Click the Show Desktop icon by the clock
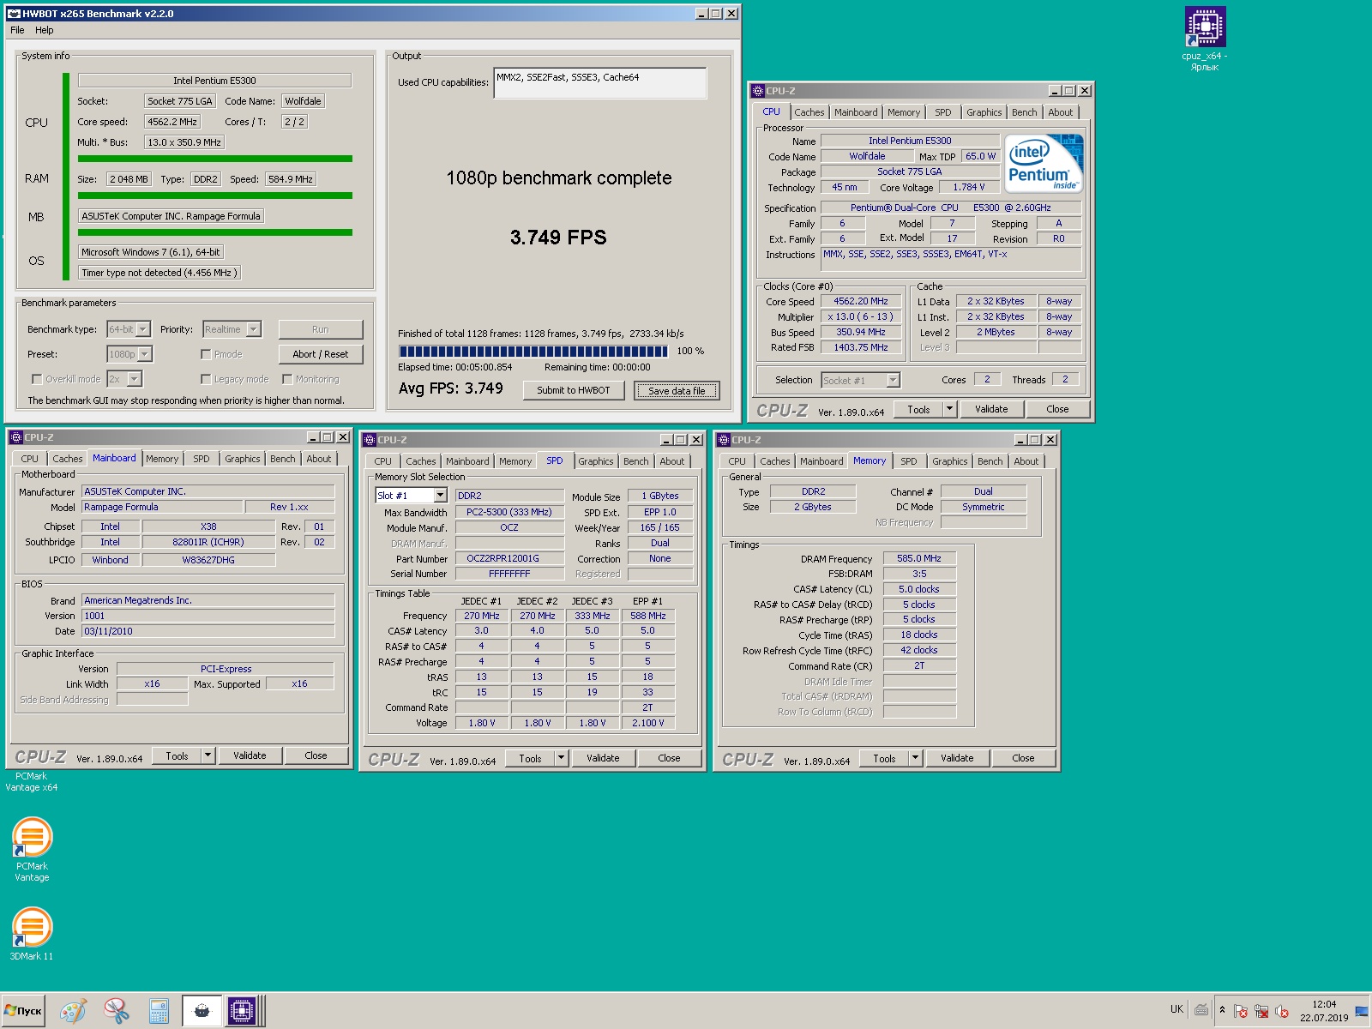 1361,1011
